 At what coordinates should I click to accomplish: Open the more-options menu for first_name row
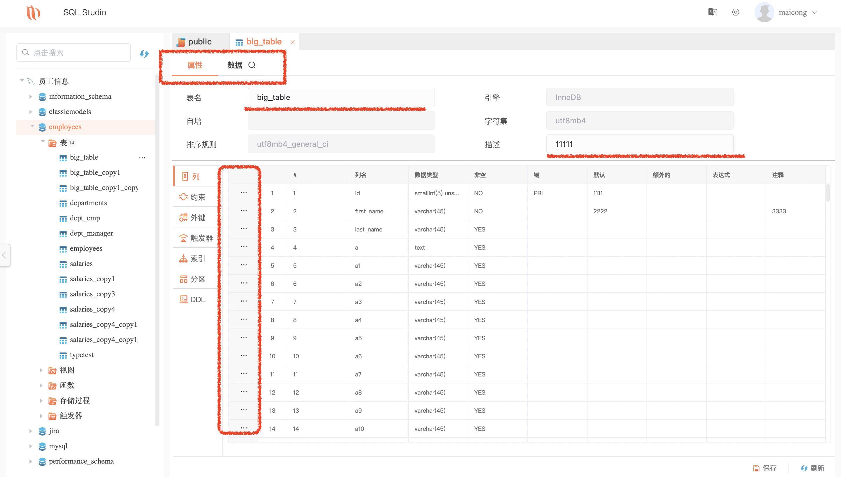coord(244,211)
